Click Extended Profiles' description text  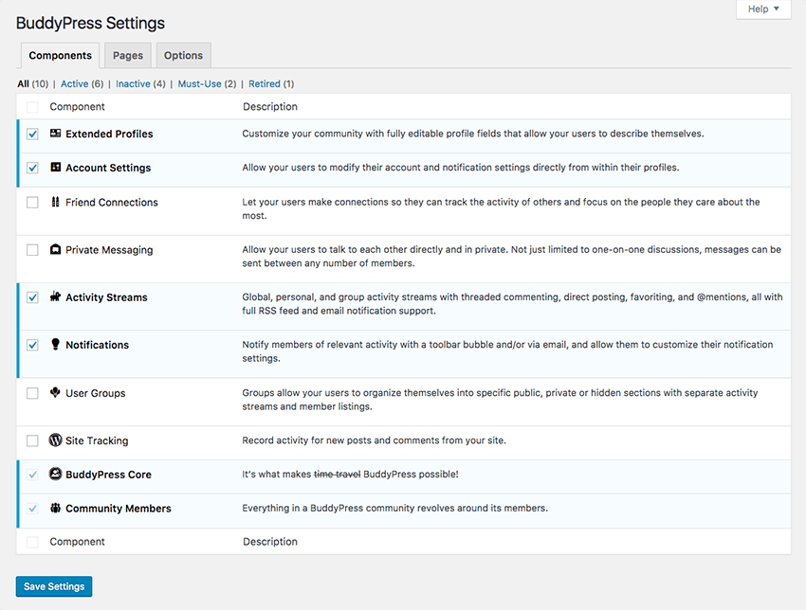pyautogui.click(x=473, y=134)
